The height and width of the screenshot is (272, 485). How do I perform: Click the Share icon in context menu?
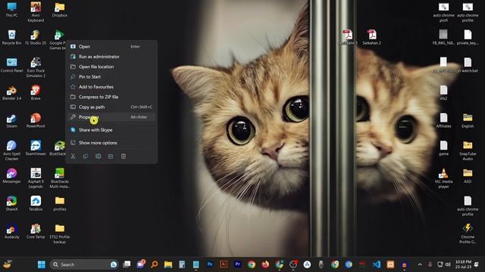(111, 156)
